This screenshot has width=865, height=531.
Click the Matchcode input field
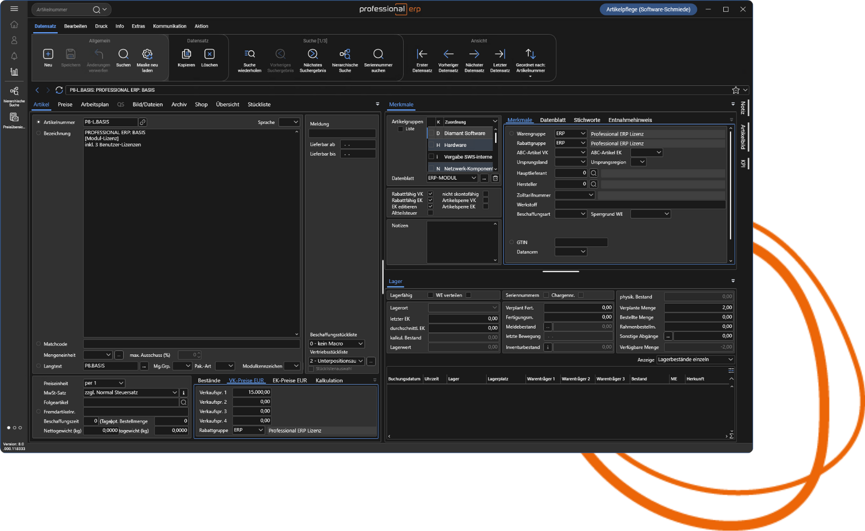click(x=191, y=344)
